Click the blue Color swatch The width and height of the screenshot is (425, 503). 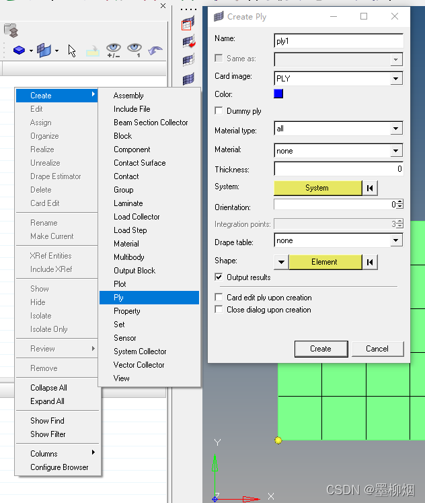click(278, 94)
